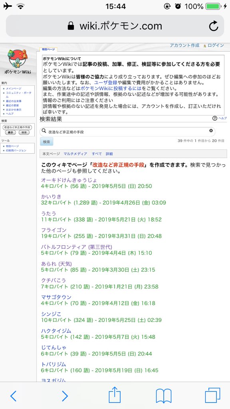Click the red 改造など非正規の手段 create link

point(118,165)
